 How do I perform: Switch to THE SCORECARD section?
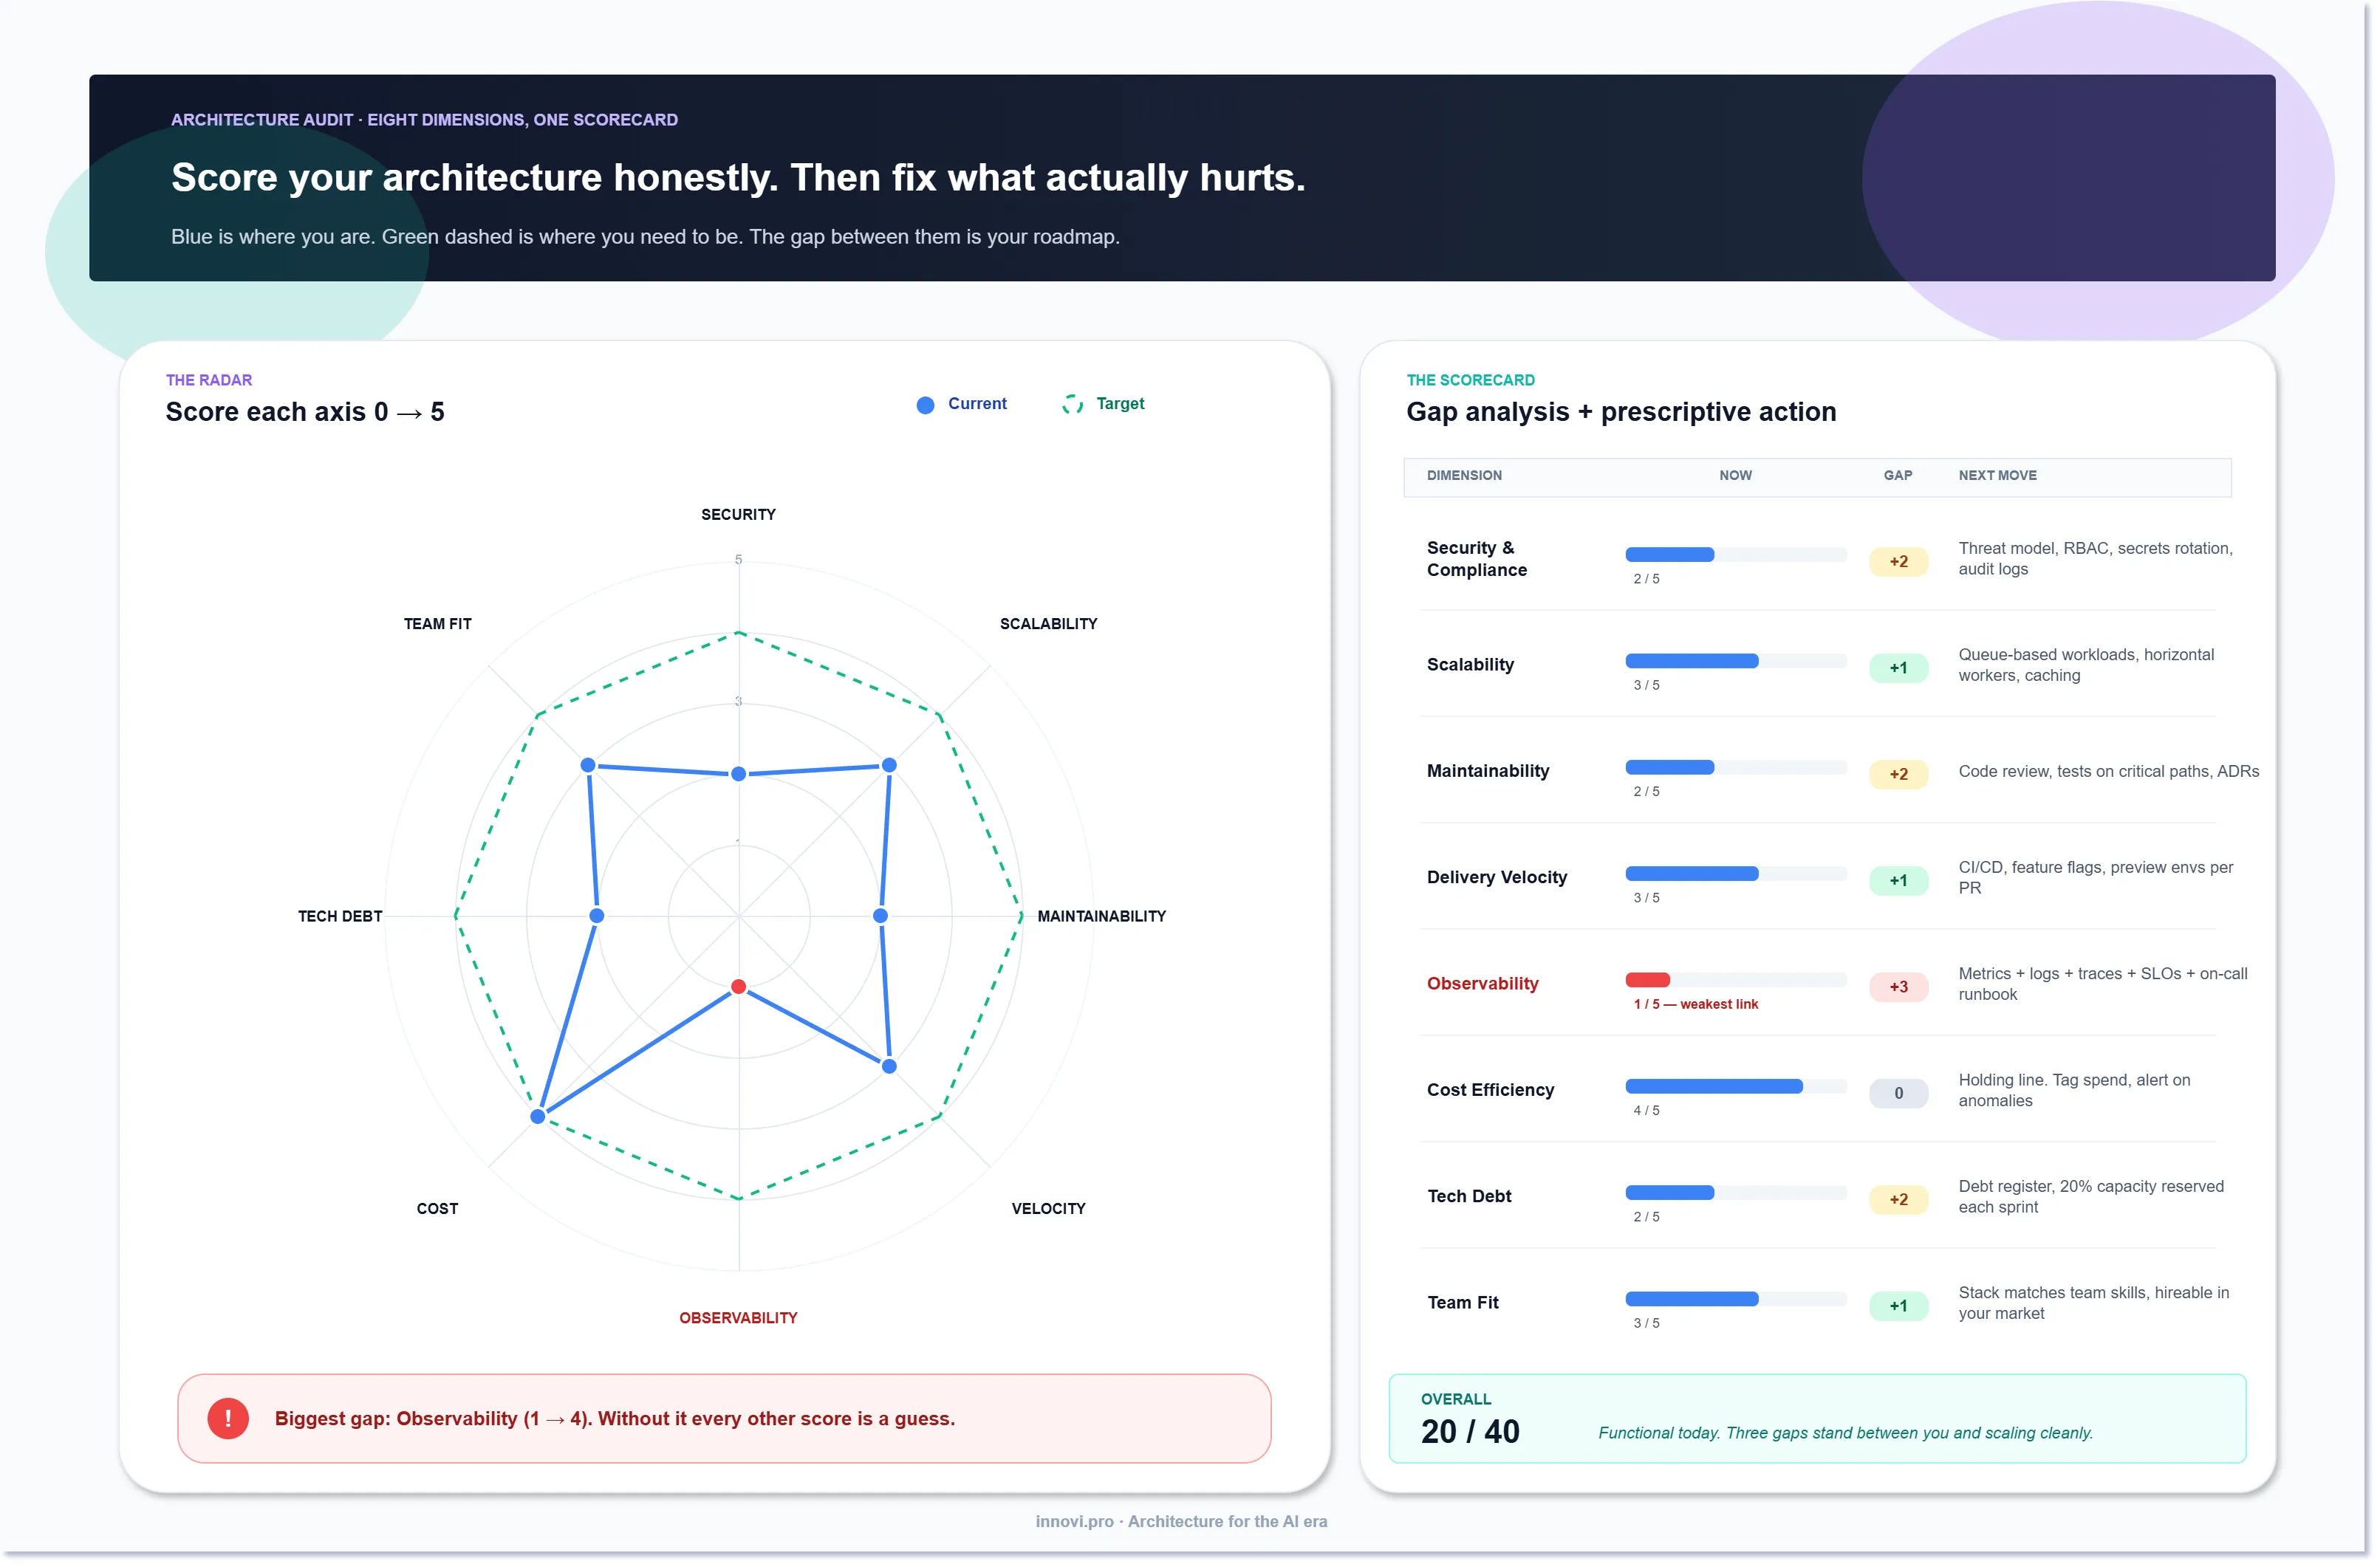(1471, 380)
